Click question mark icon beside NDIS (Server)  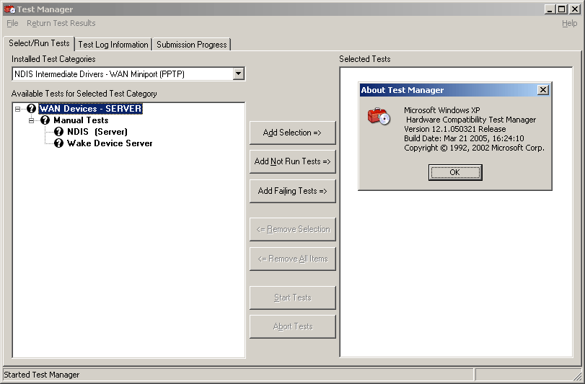(58, 131)
